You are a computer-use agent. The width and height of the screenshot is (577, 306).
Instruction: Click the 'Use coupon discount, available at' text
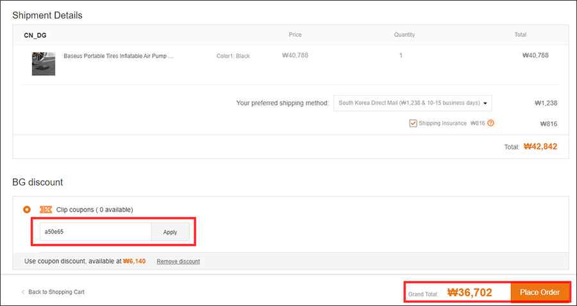73,261
